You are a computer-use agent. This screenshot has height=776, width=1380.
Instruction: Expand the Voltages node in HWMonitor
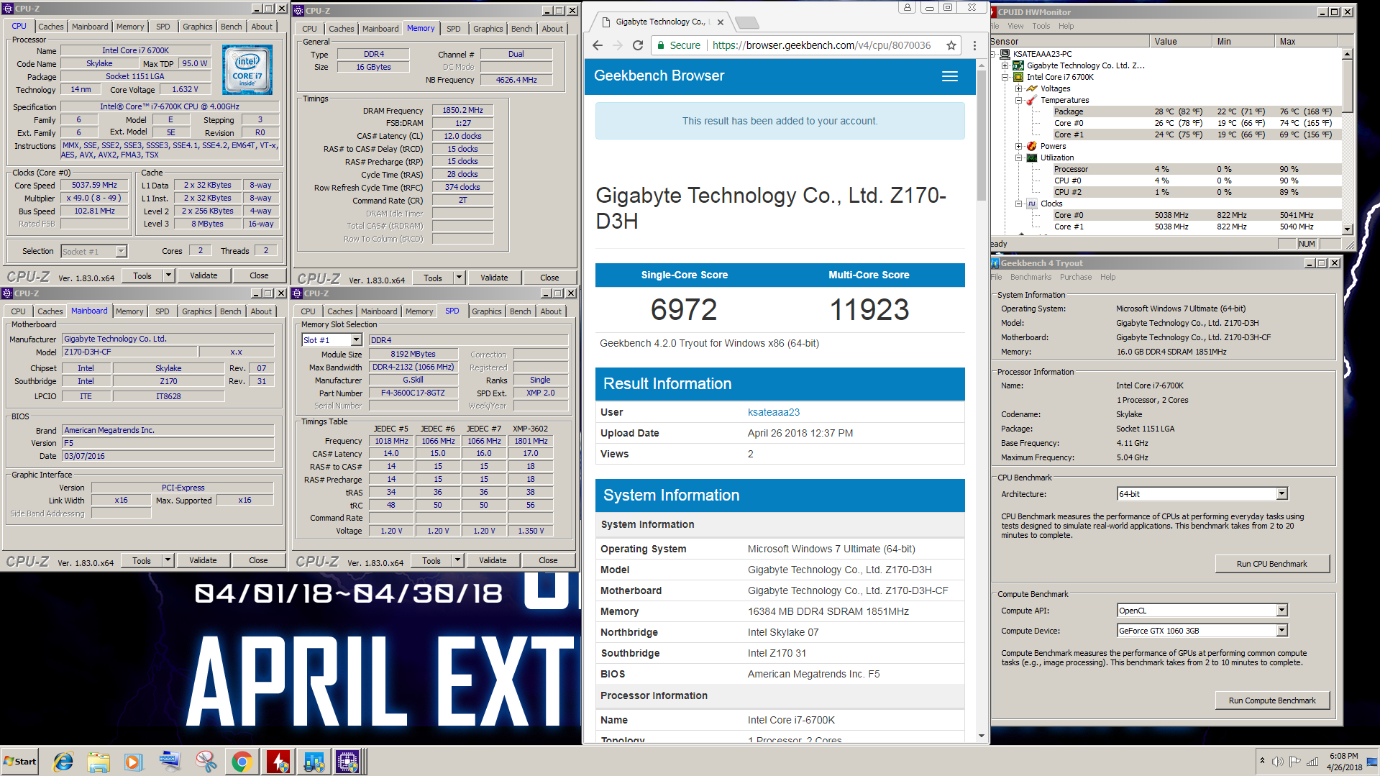[x=1018, y=88]
